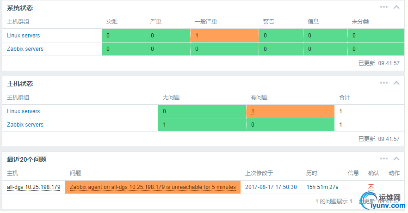Click the timestamp 2017-08-17 17:50:30
The height and width of the screenshot is (213, 408).
(271, 187)
